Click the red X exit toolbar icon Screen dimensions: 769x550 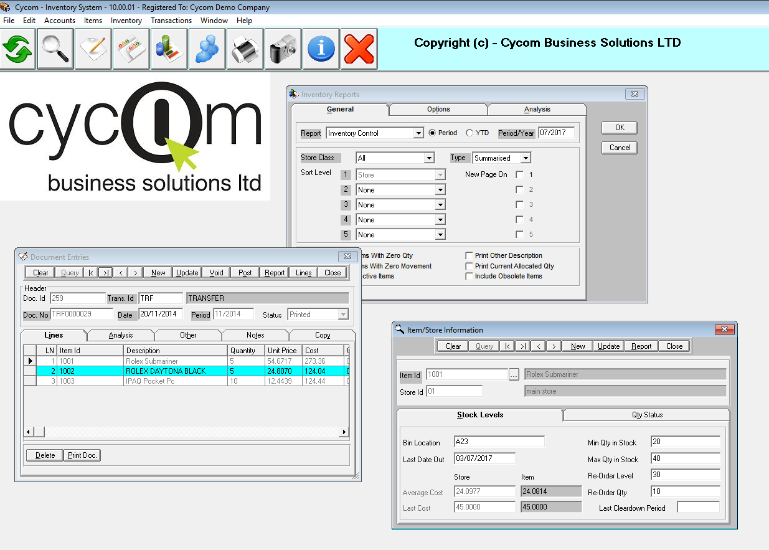pos(359,49)
